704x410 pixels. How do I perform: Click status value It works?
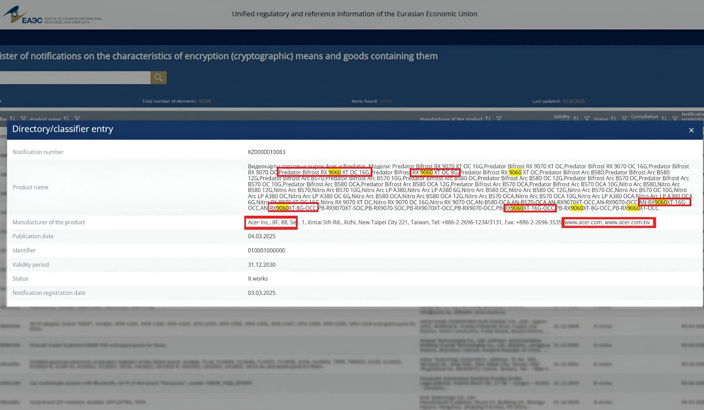(x=258, y=279)
